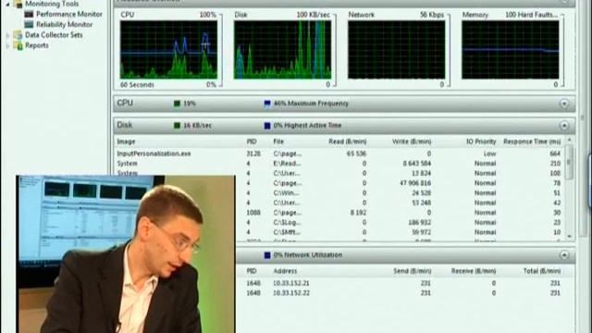Click the Network activity graph
This screenshot has height=333, width=592.
[397, 50]
